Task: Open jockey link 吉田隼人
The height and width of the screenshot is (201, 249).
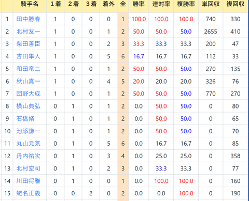Action: (29, 56)
